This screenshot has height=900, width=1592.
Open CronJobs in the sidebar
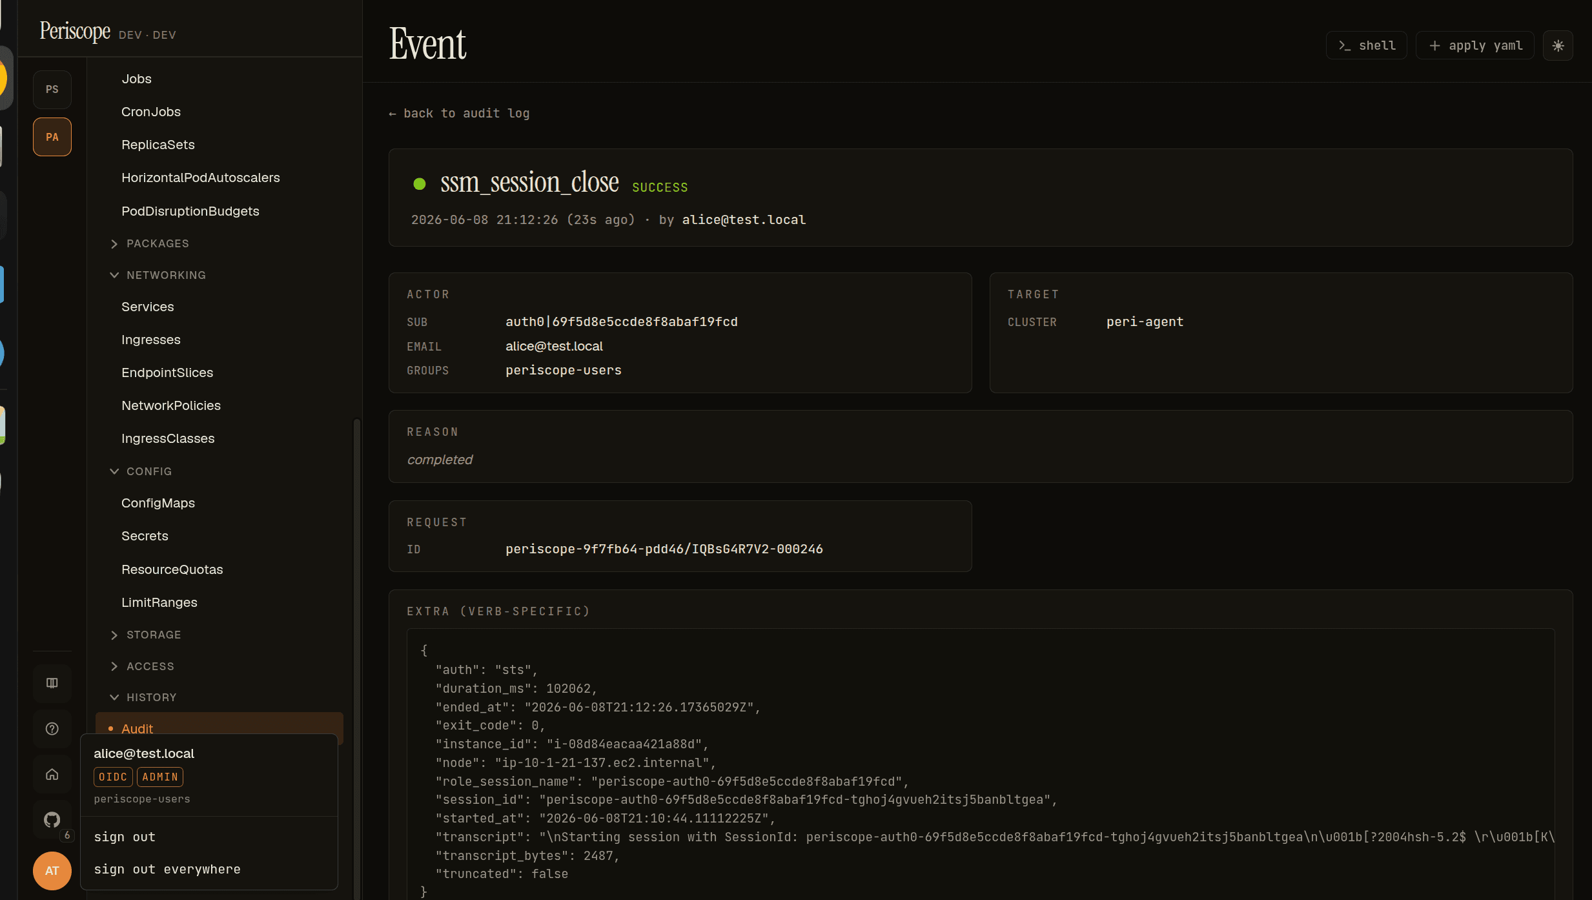click(151, 112)
